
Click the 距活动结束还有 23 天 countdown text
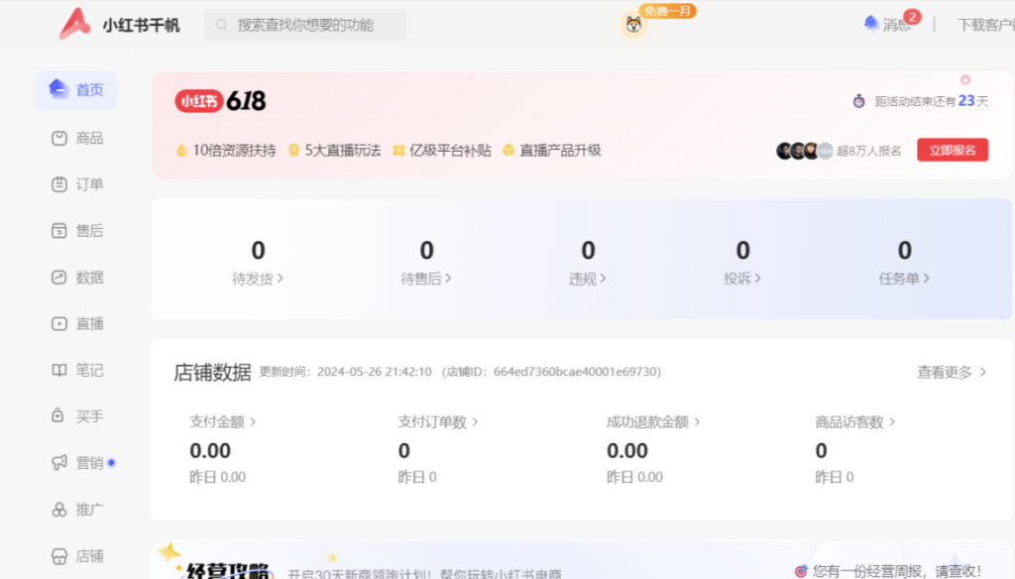tap(932, 101)
